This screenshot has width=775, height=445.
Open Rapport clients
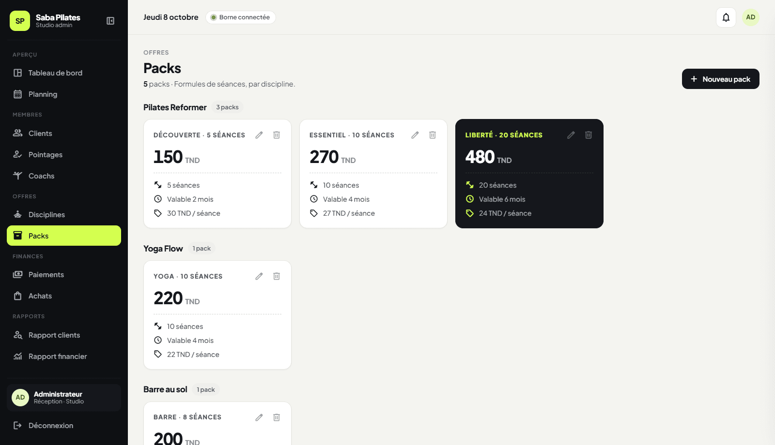[x=64, y=335]
